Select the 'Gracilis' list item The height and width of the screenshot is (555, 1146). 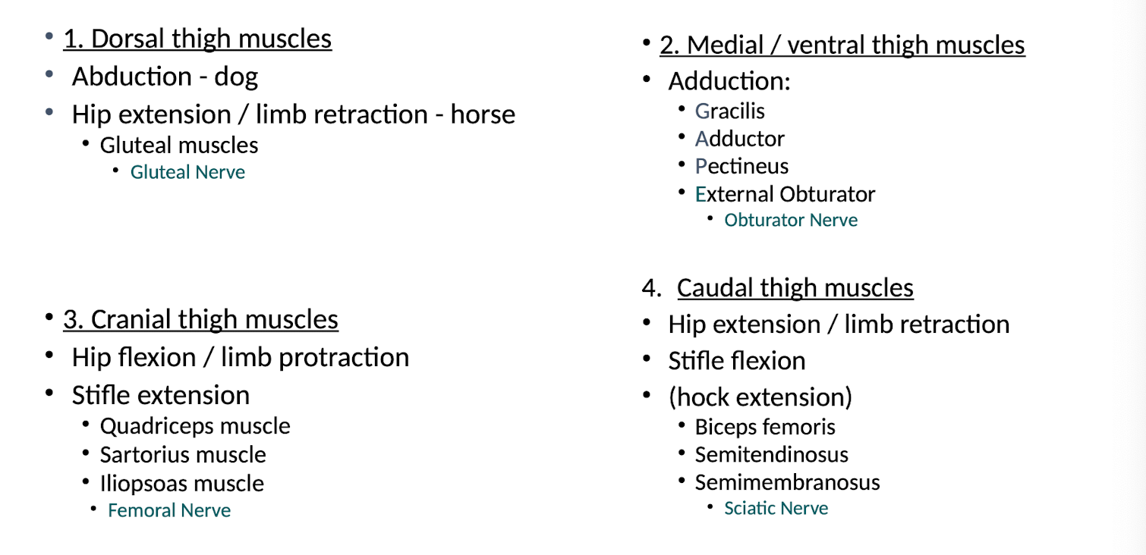point(729,111)
